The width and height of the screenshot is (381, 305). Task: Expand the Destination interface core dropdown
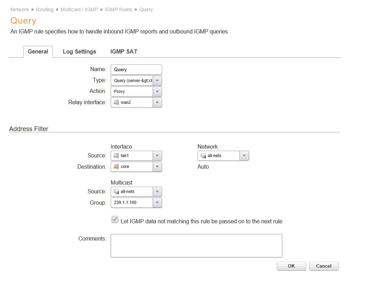157,166
